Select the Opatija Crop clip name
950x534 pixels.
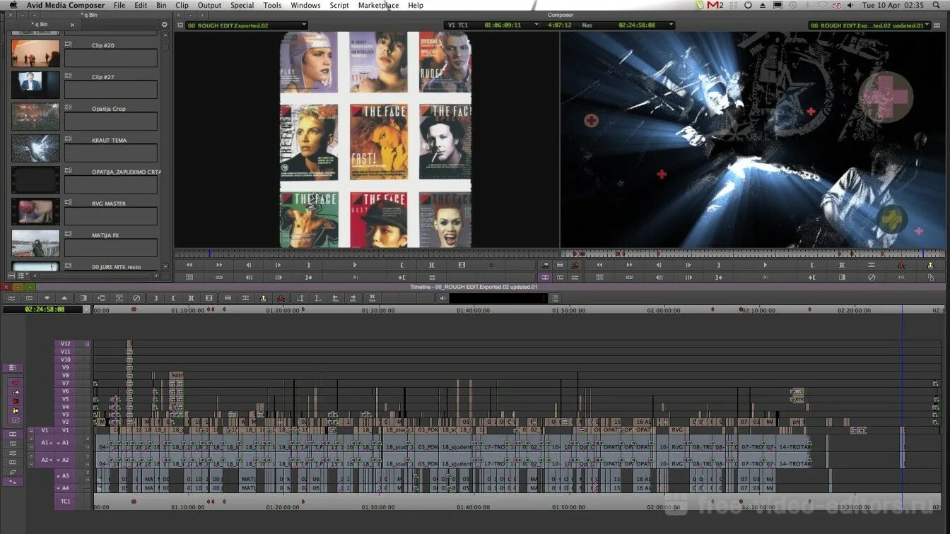(109, 109)
